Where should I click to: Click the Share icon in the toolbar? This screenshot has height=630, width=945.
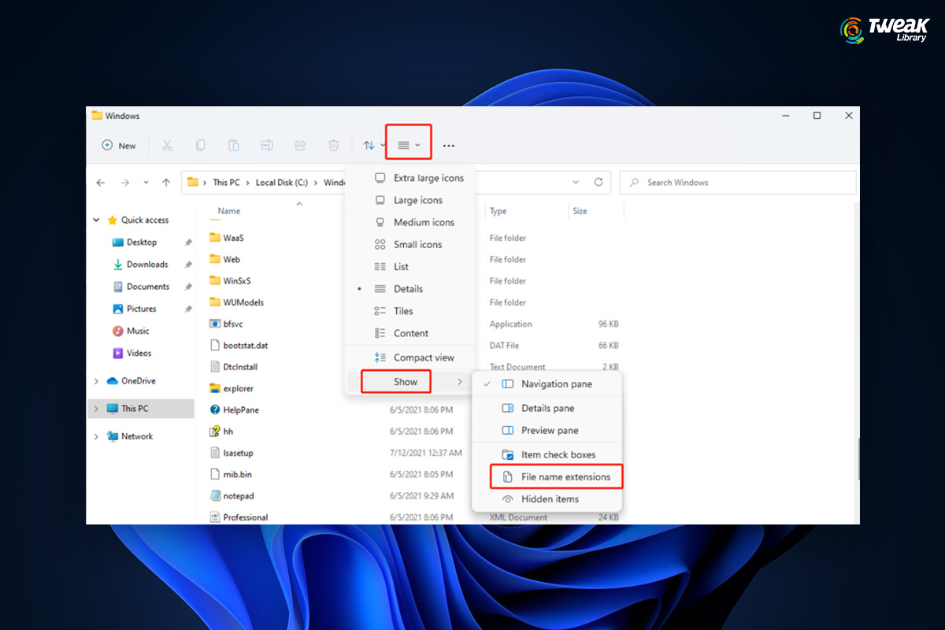tap(300, 145)
